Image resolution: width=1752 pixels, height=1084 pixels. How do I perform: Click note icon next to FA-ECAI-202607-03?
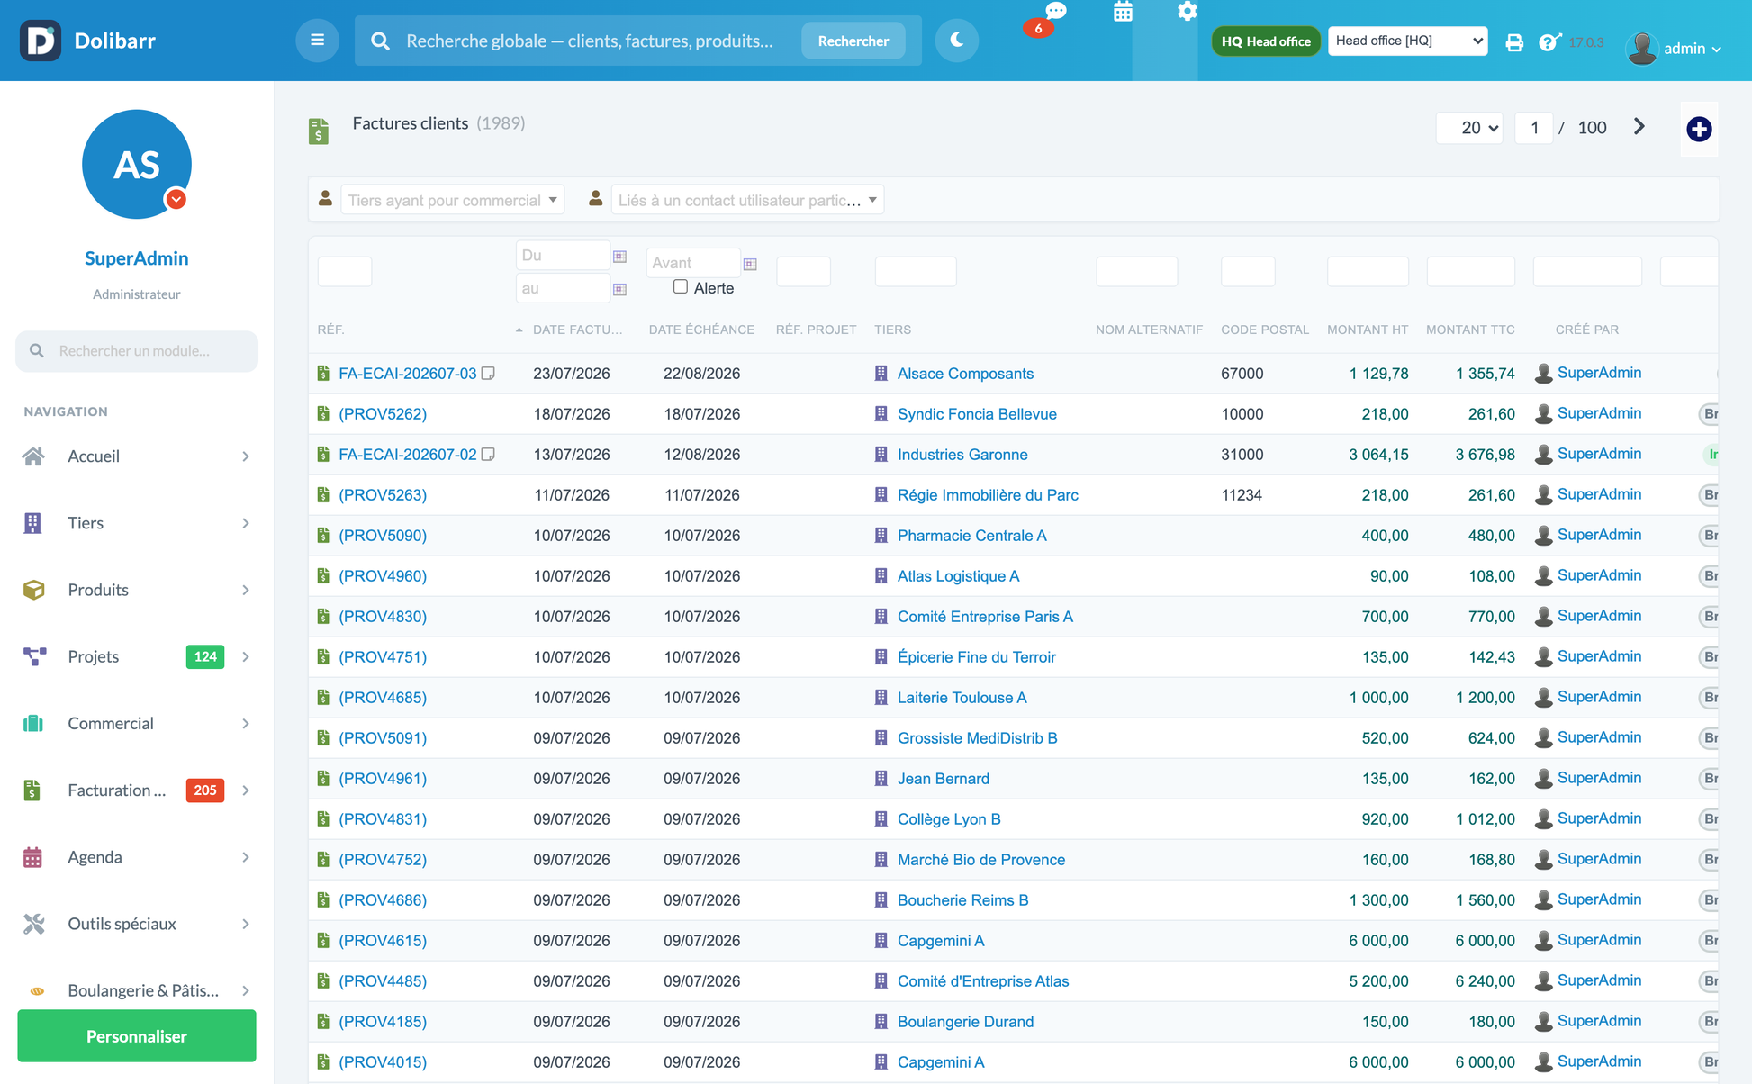[x=488, y=374]
